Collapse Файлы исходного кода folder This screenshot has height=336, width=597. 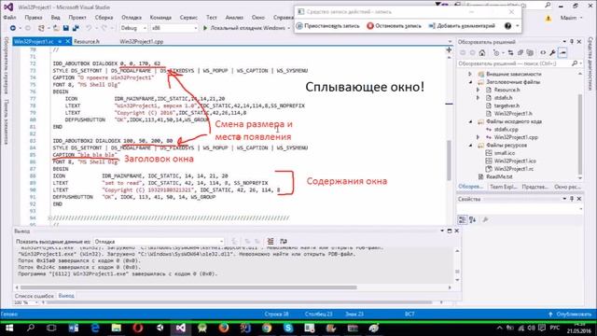(x=470, y=121)
